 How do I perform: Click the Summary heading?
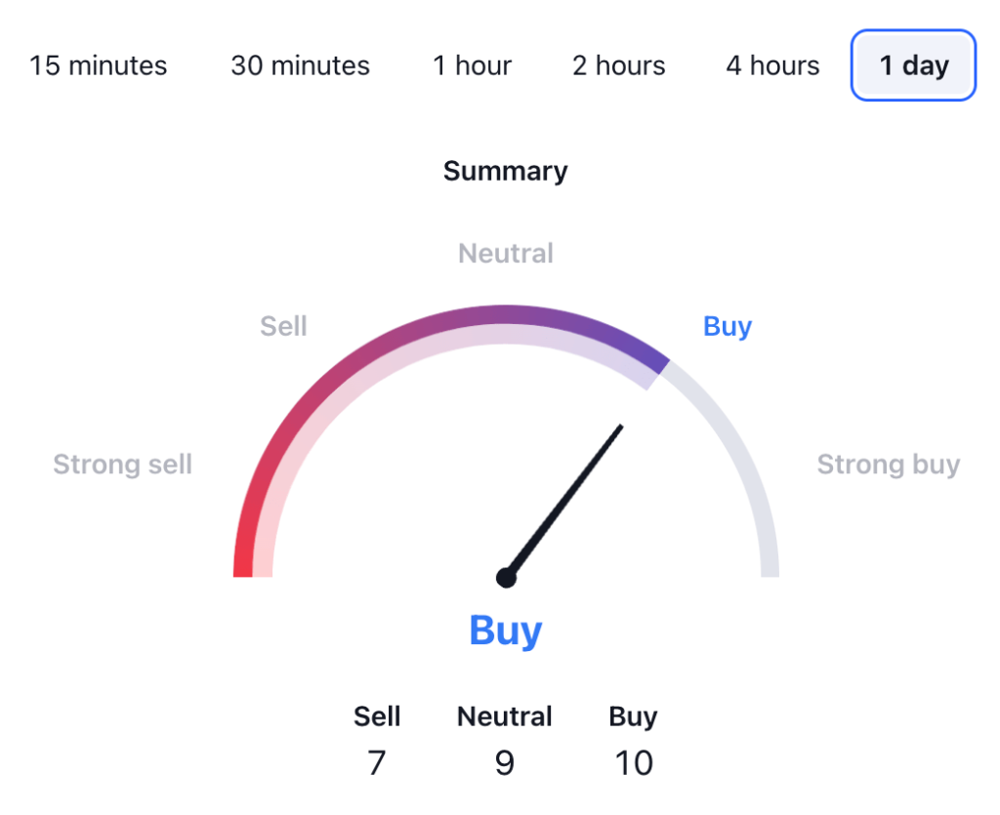[505, 172]
